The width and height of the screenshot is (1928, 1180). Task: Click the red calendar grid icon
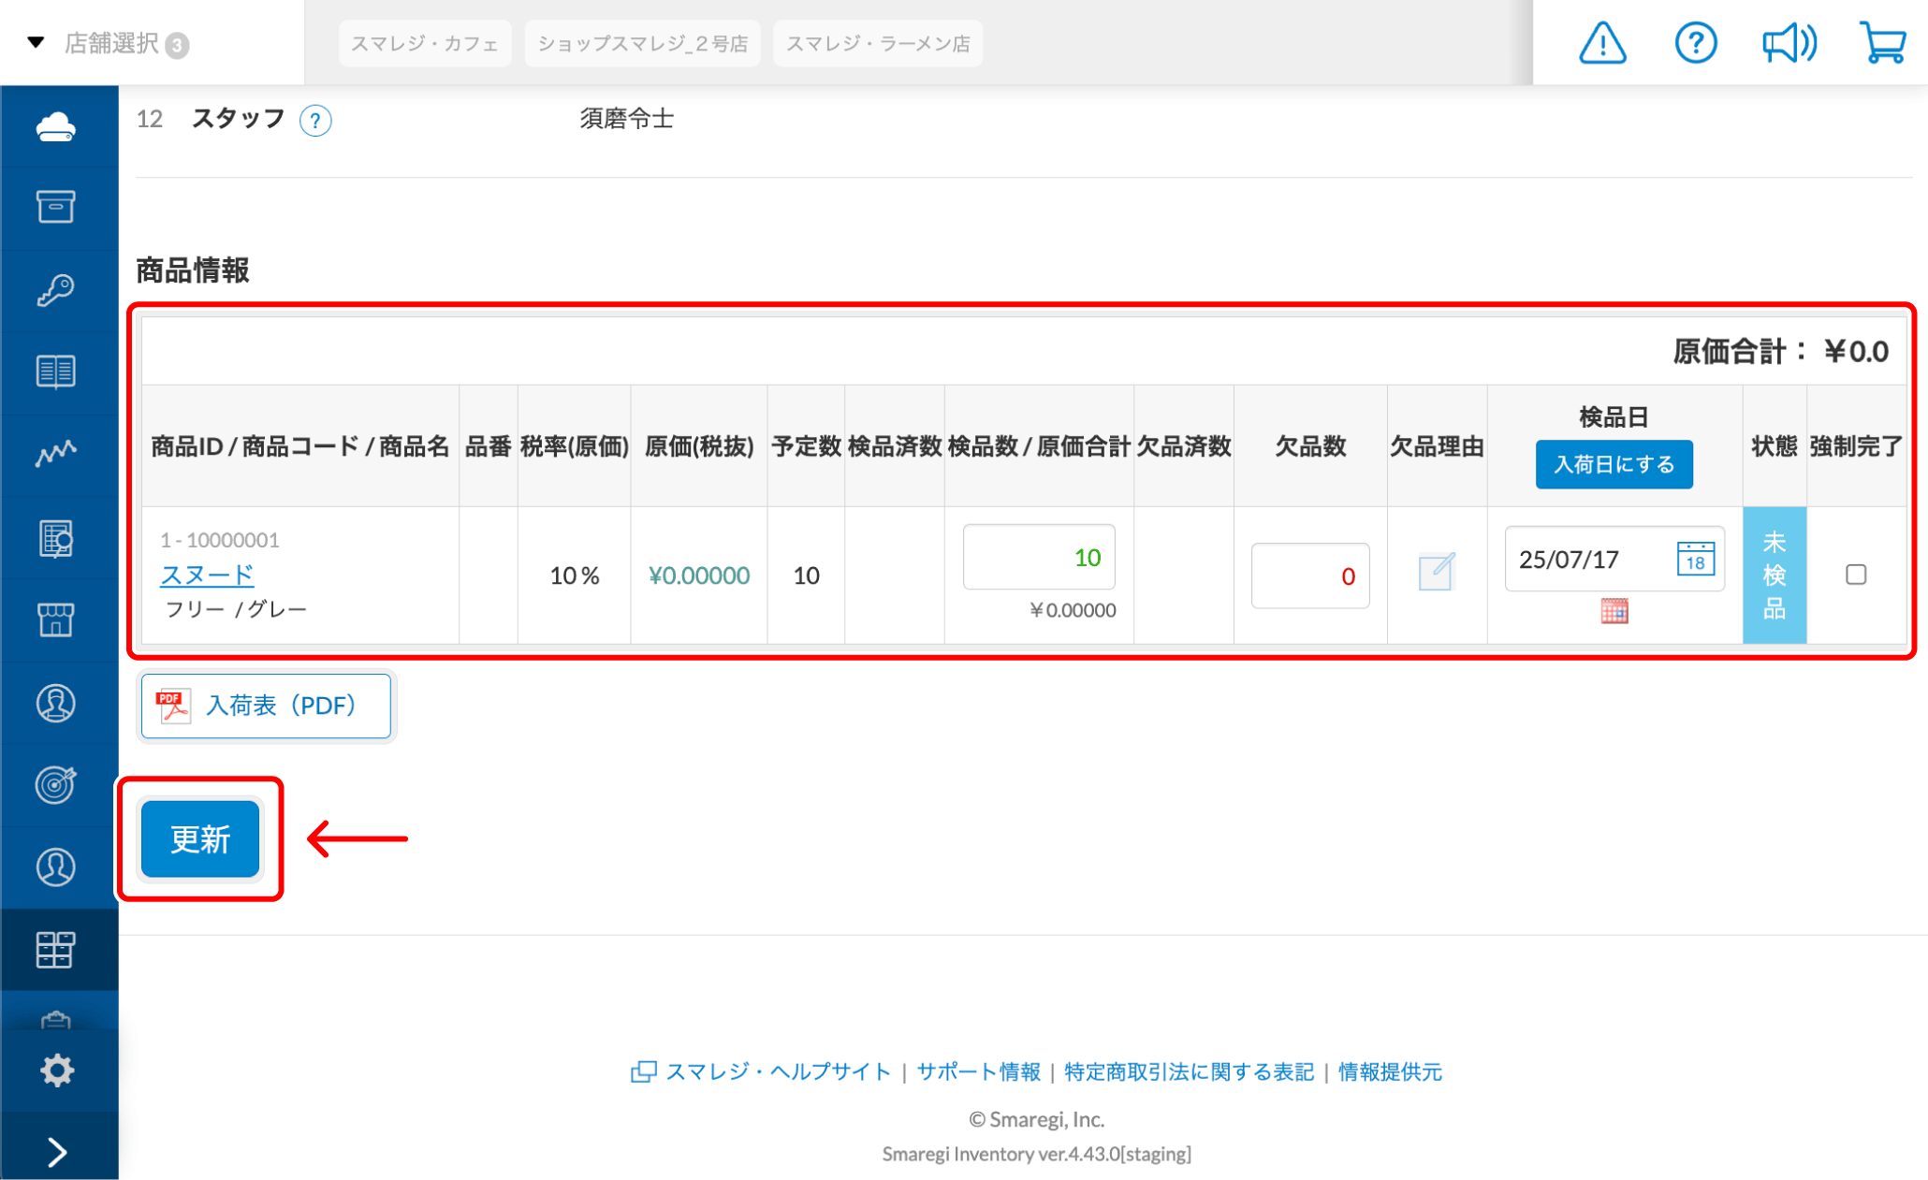tap(1614, 611)
